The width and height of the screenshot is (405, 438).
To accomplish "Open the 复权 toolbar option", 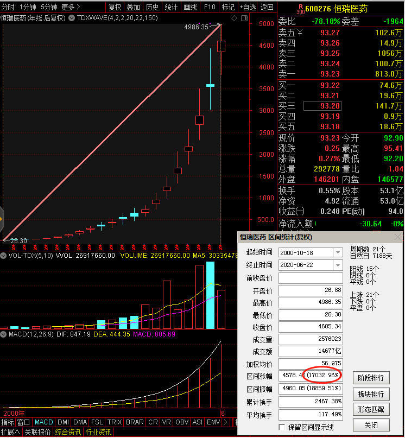I will click(x=115, y=7).
